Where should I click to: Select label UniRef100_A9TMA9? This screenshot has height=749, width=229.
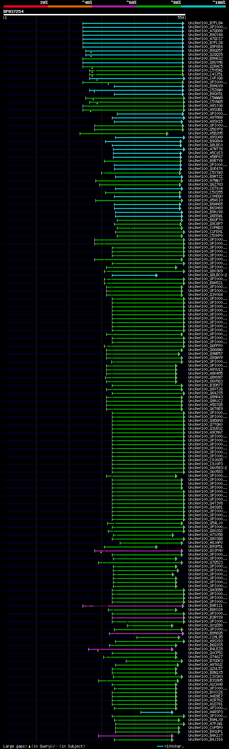205,118
